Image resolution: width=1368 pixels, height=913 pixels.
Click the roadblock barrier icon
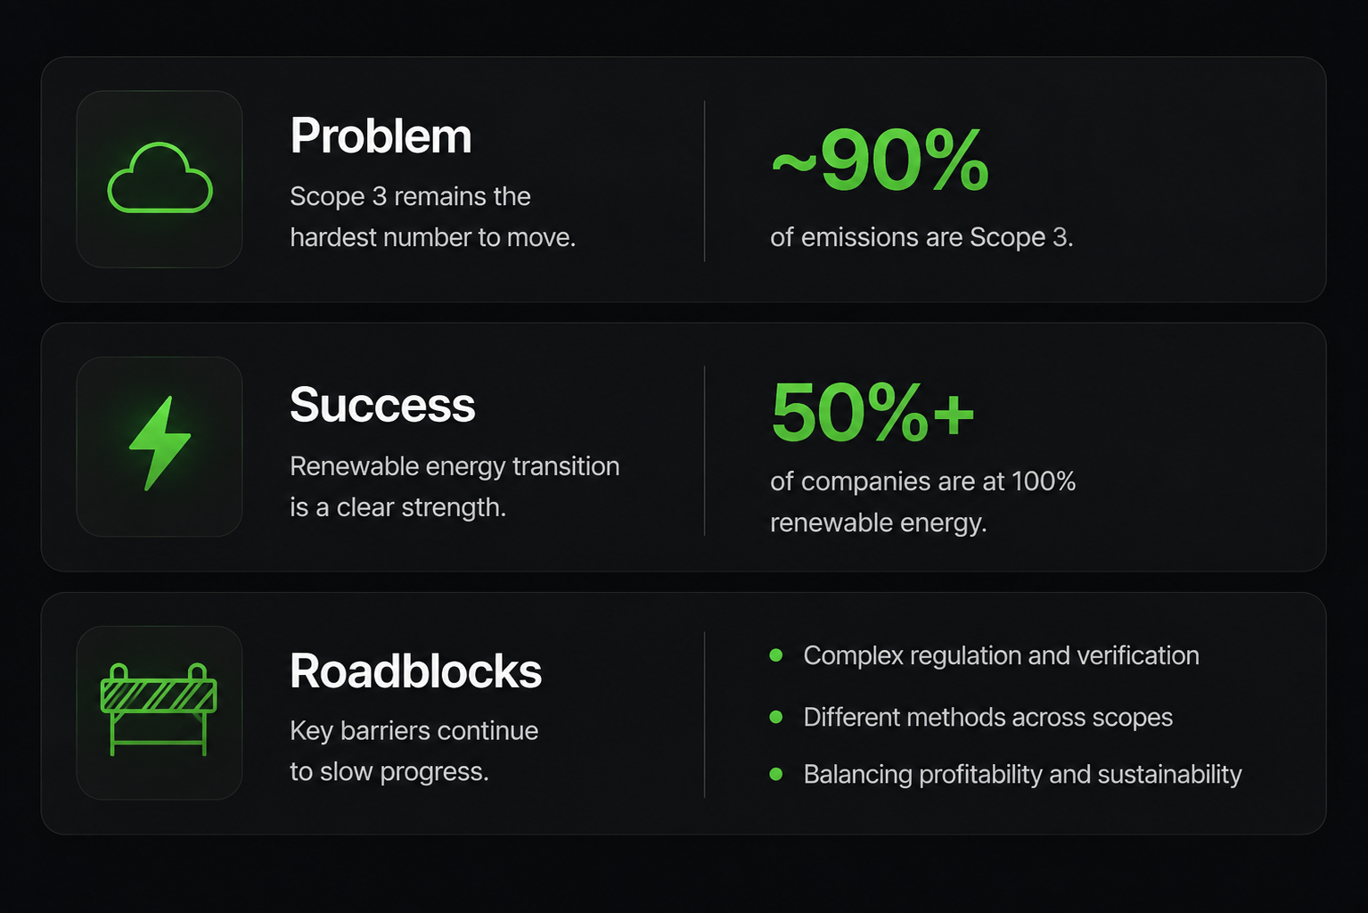(x=159, y=710)
